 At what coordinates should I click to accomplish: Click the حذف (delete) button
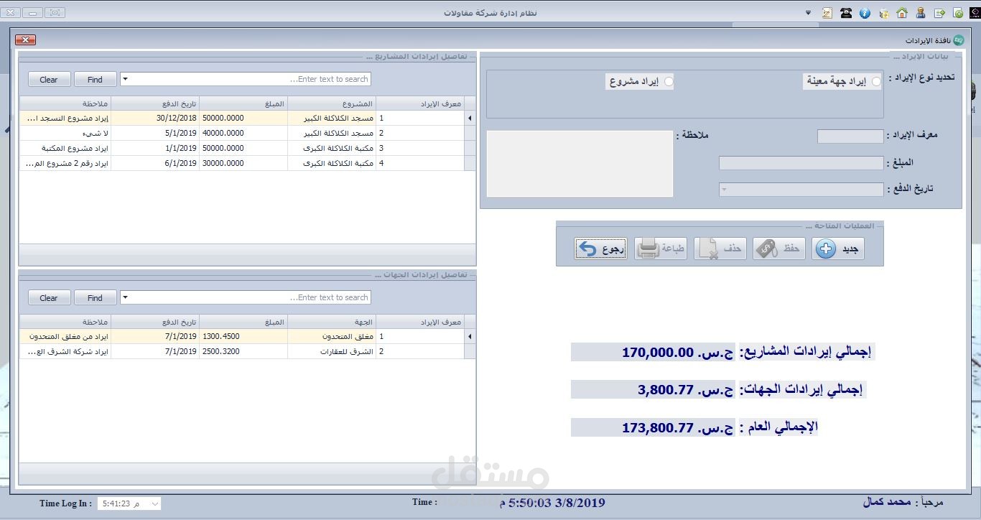click(720, 249)
